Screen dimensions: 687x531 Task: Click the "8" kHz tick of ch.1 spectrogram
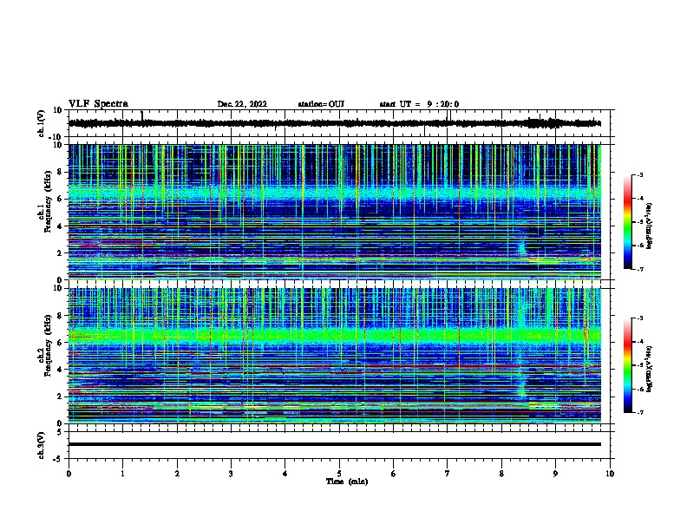click(x=61, y=172)
